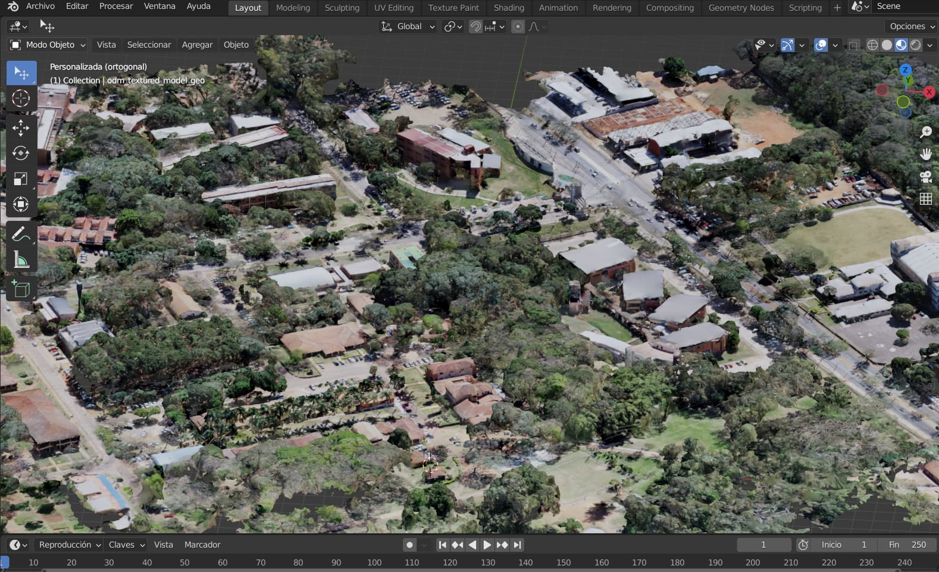
Task: Switch to the Shading workspace tab
Action: tap(509, 8)
